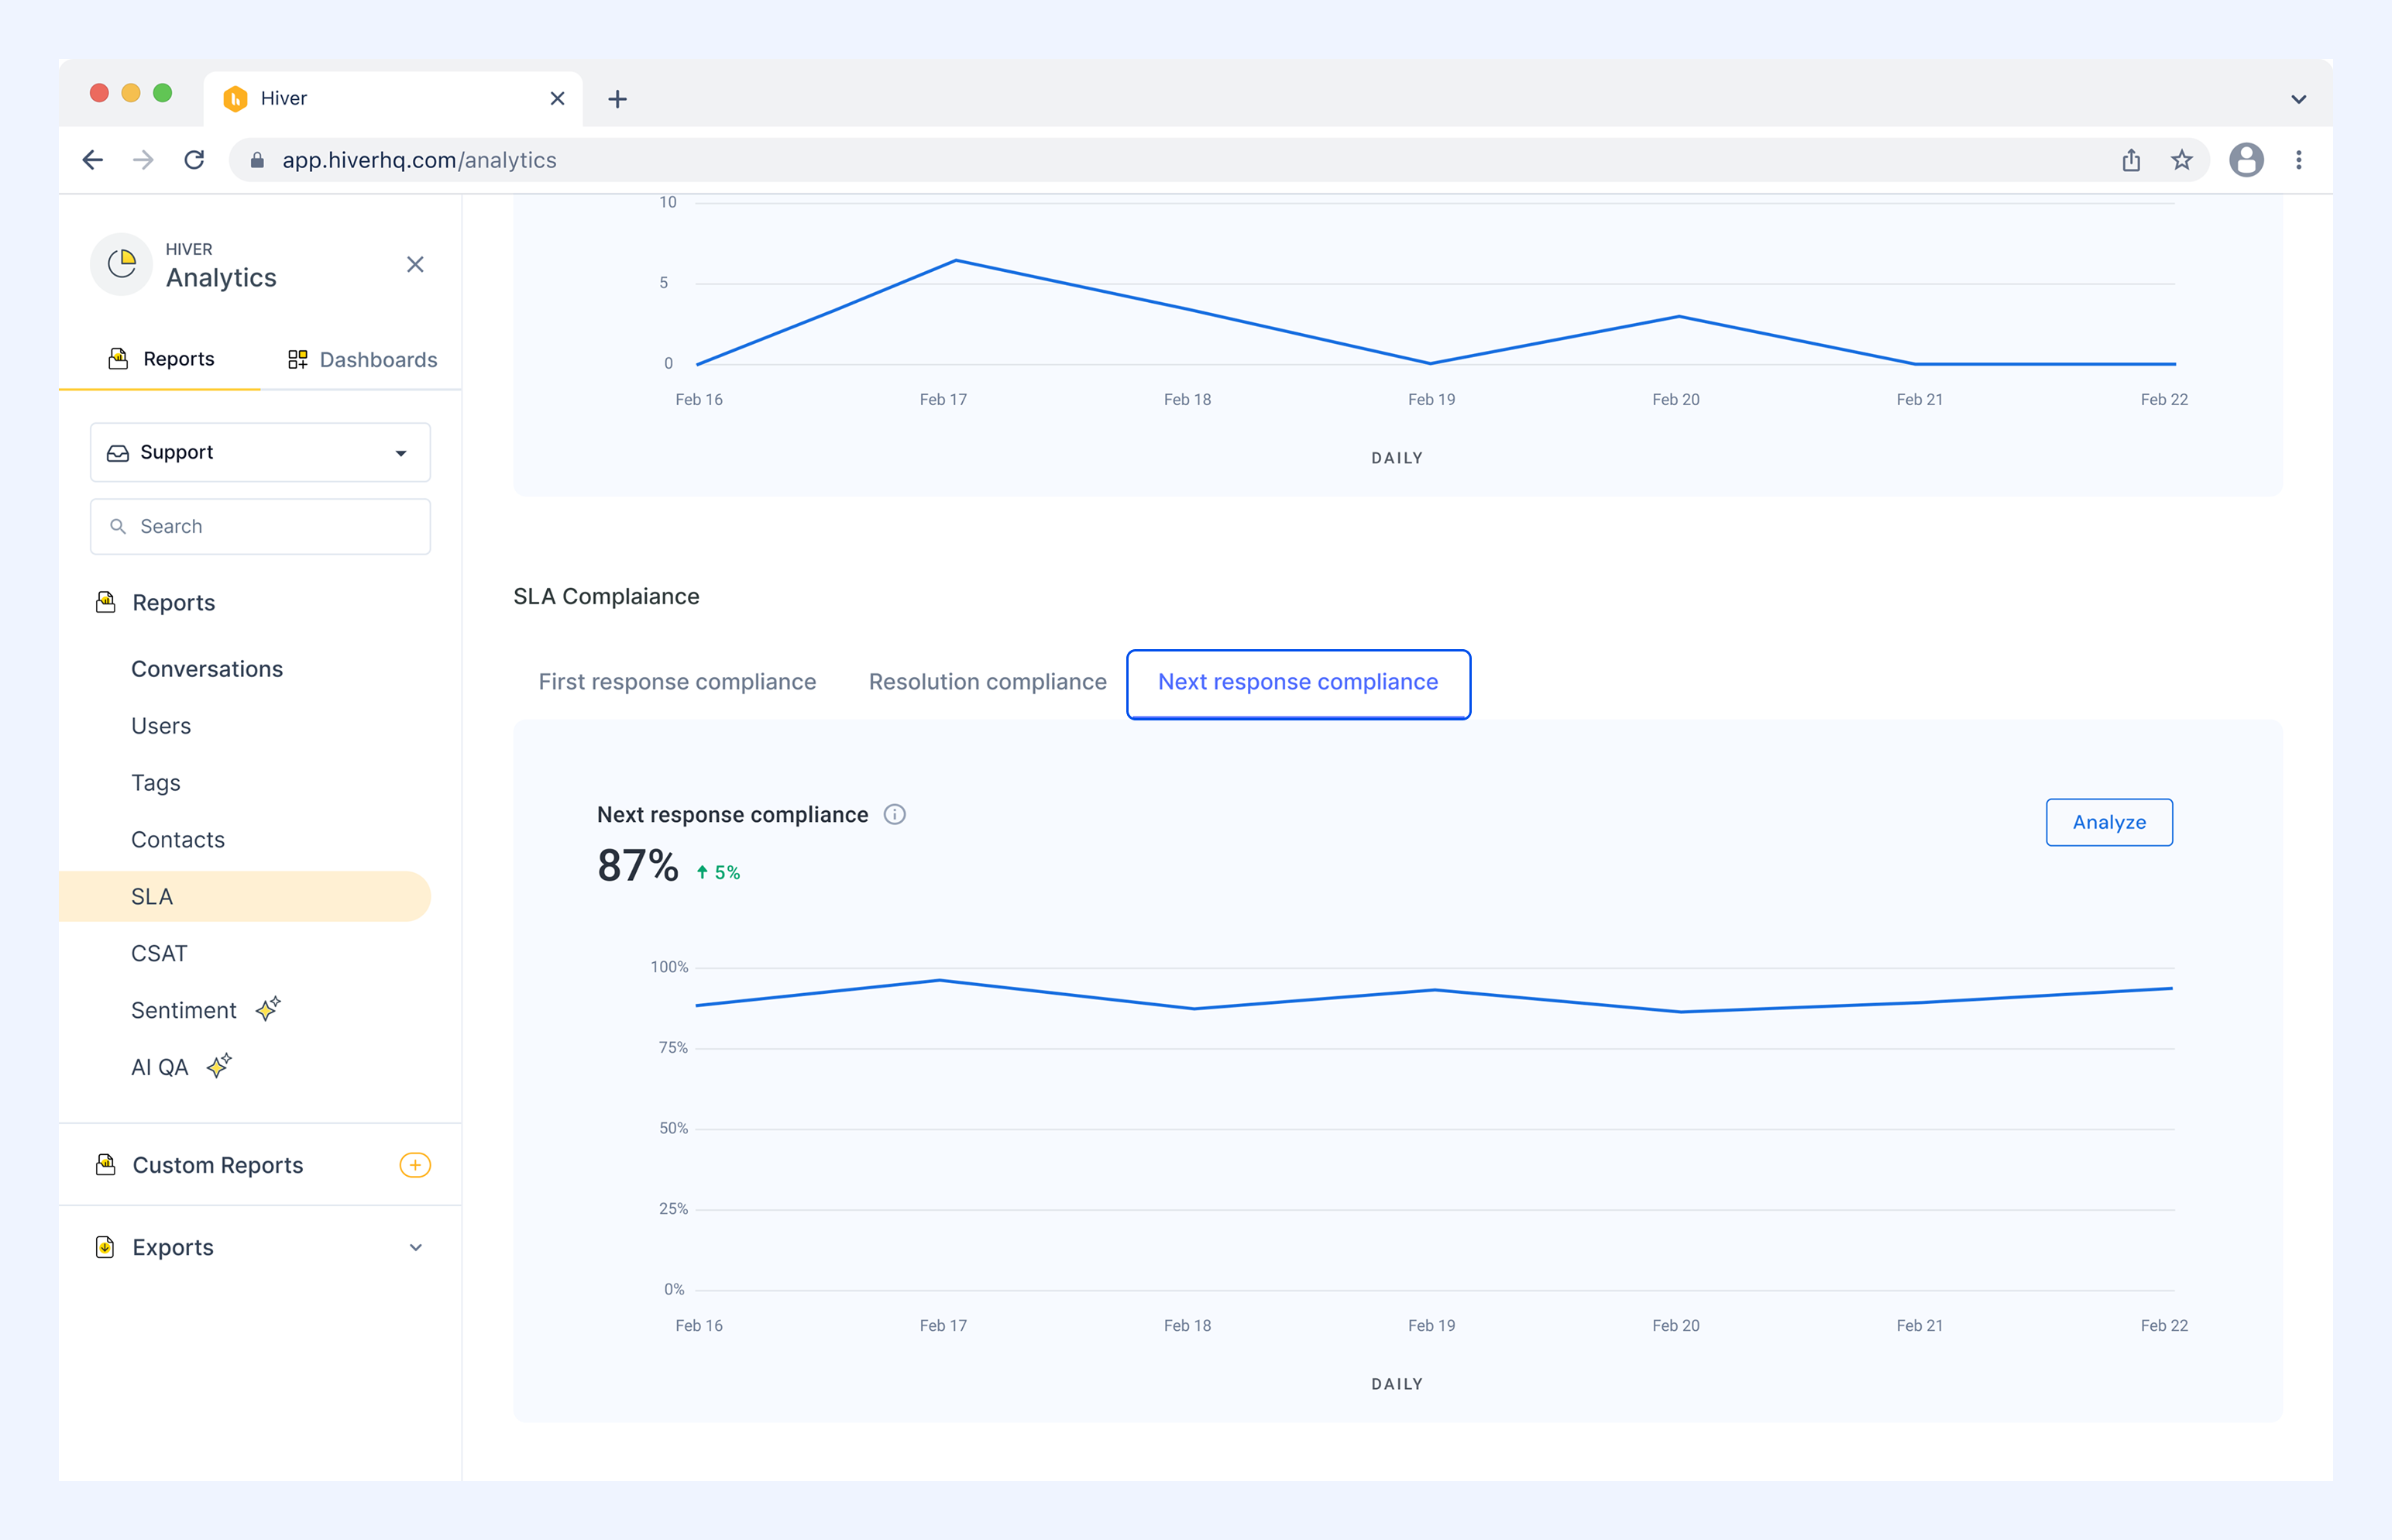Viewport: 2392px width, 1540px height.
Task: Open the browser profile avatar icon
Action: (x=2246, y=160)
